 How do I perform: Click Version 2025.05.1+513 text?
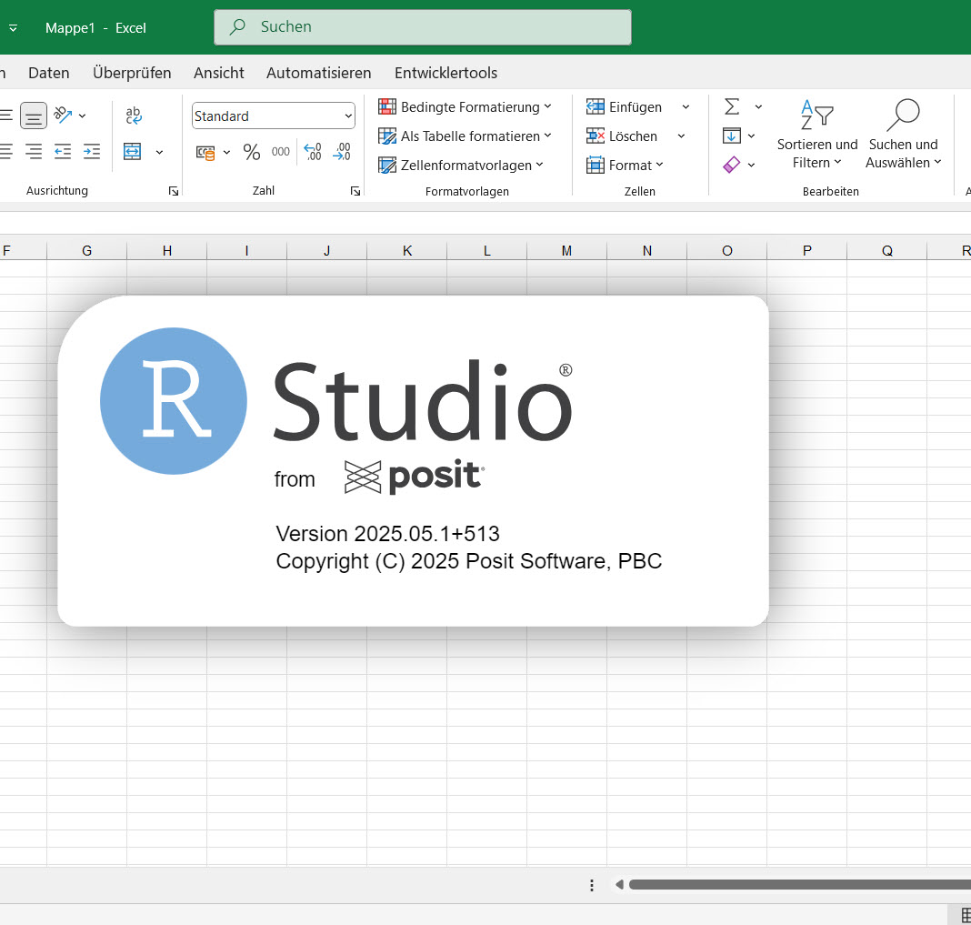pyautogui.click(x=387, y=533)
